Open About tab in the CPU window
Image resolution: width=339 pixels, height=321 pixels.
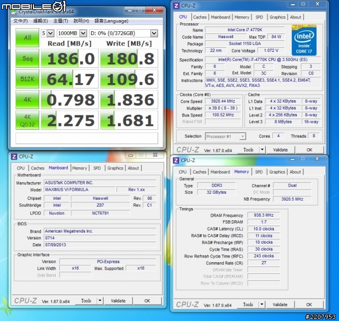tap(296, 17)
